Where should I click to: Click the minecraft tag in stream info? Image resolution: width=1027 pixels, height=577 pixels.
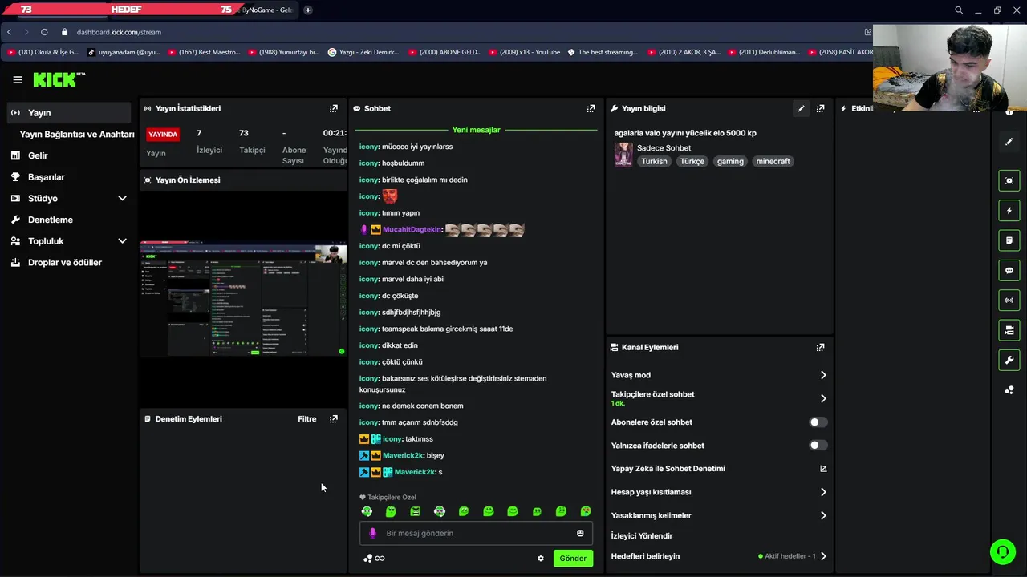point(773,161)
